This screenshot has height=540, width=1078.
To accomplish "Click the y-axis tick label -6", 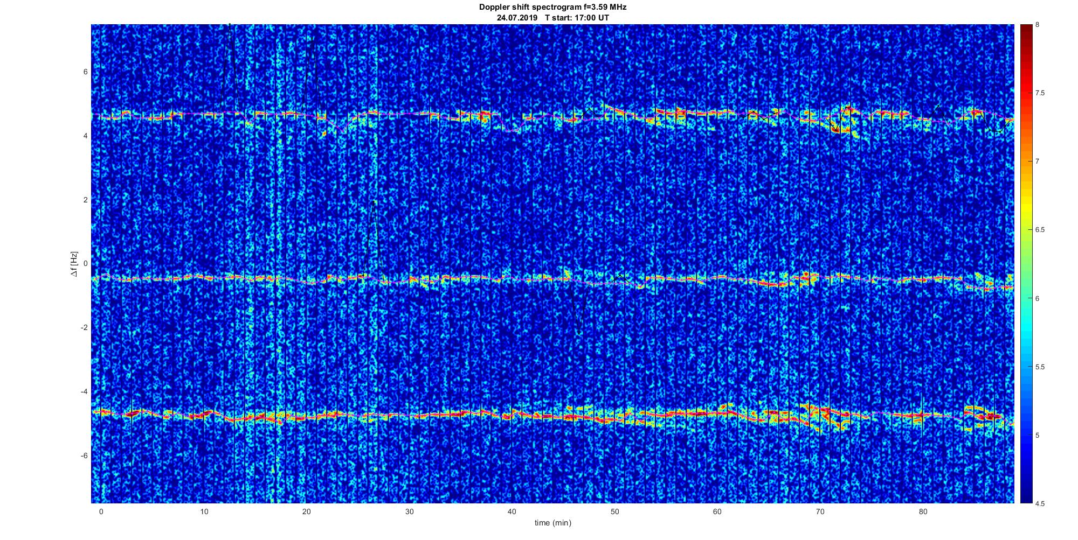I will tap(84, 455).
